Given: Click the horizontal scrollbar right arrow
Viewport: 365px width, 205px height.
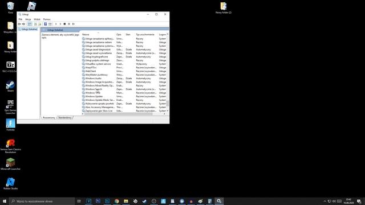Looking at the screenshot, I should [x=164, y=114].
